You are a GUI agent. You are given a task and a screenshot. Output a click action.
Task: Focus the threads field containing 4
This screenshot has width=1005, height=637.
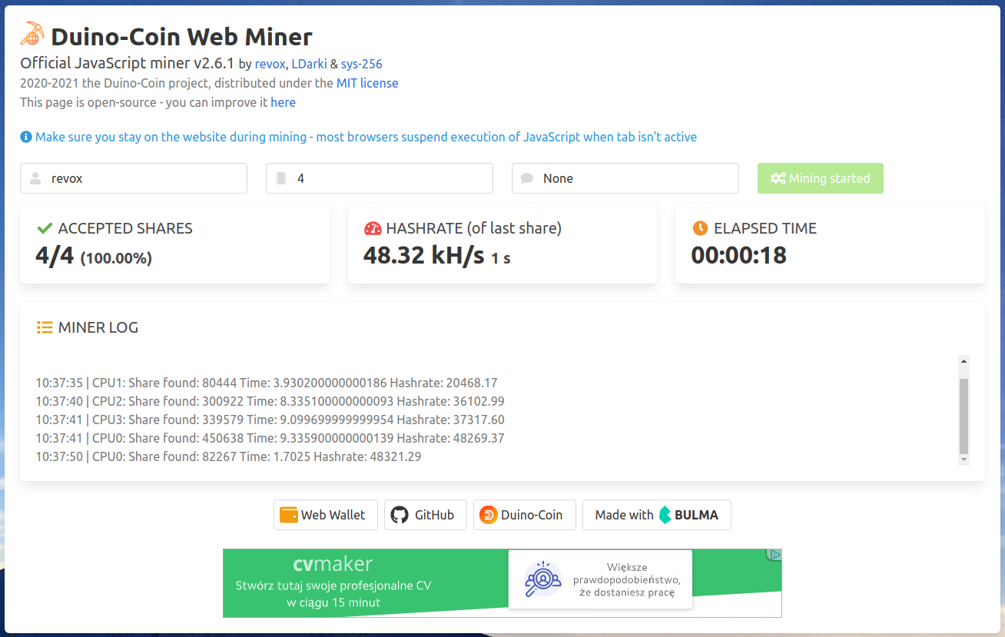(x=380, y=178)
